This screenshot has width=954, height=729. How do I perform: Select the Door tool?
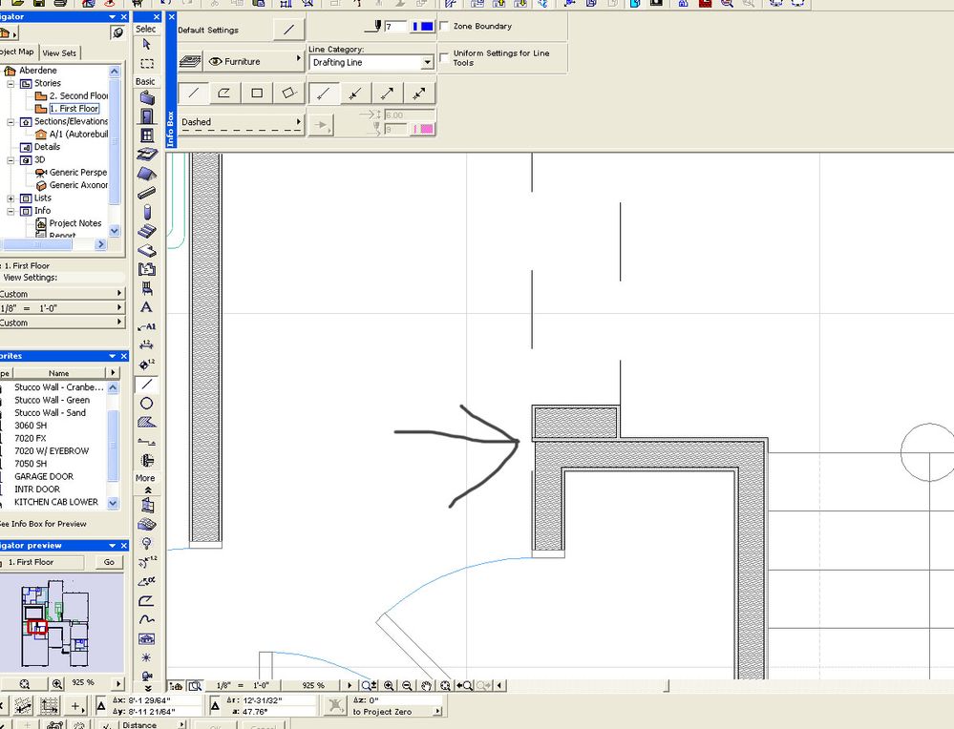[x=147, y=116]
